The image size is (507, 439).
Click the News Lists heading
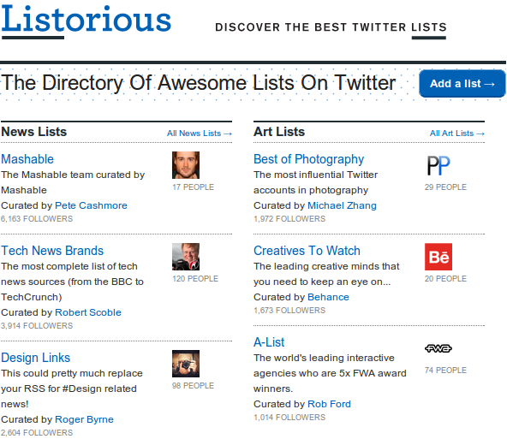point(34,132)
